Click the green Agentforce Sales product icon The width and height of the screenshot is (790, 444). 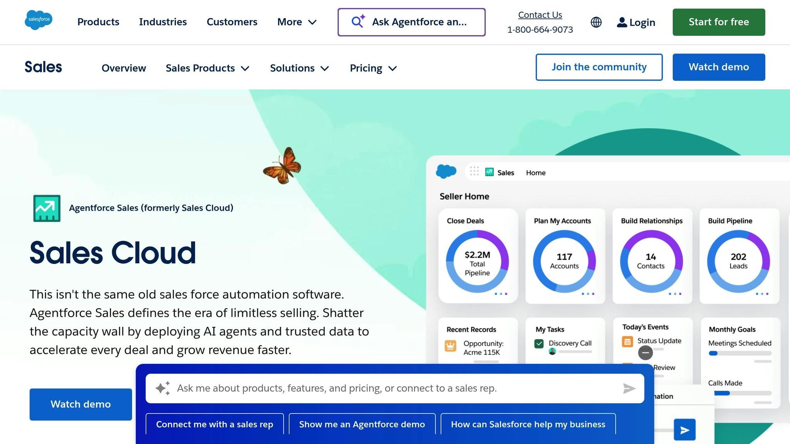pyautogui.click(x=47, y=208)
